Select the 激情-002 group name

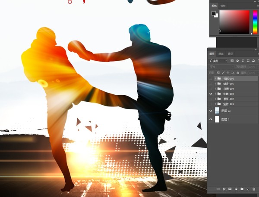[x=228, y=99]
